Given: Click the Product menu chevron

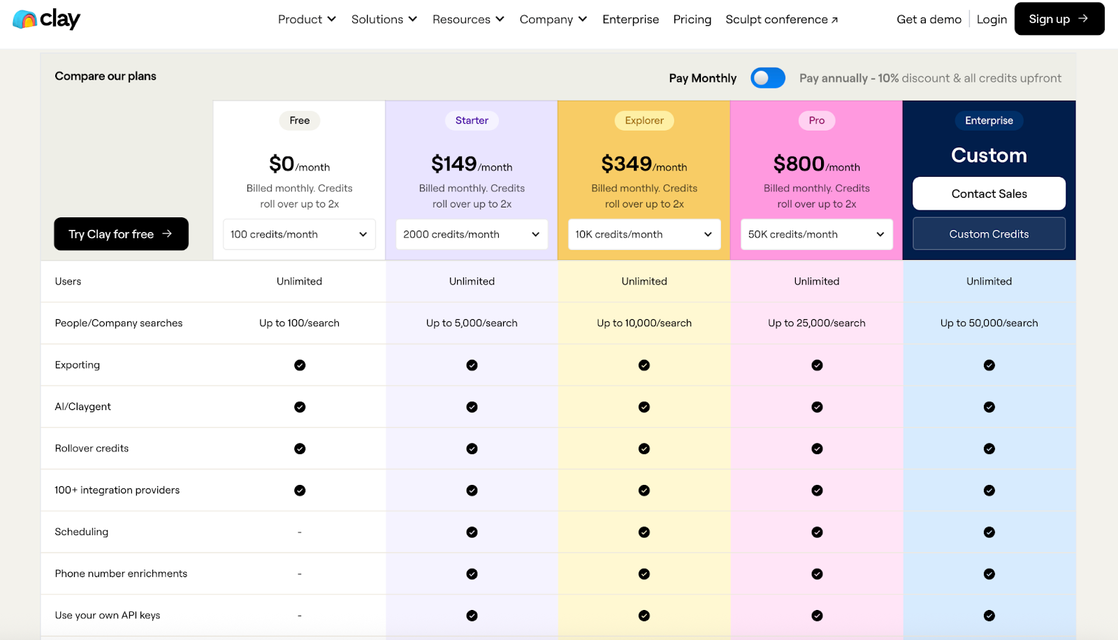Looking at the screenshot, I should pyautogui.click(x=332, y=20).
